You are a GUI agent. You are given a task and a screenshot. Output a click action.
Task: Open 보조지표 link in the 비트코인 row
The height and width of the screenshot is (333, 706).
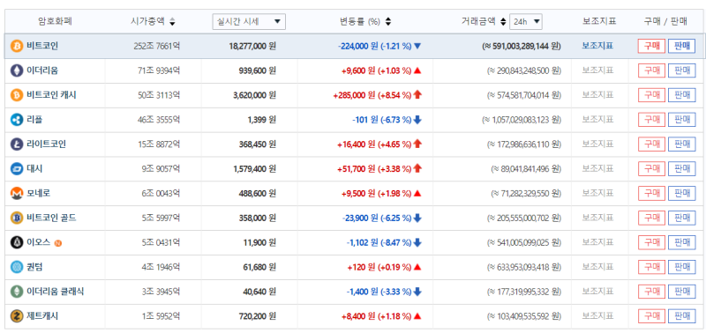coord(597,46)
